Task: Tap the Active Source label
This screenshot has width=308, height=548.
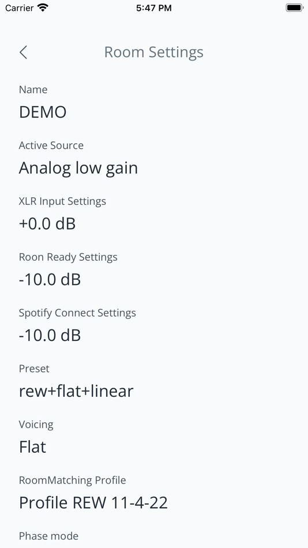Action: (x=51, y=145)
